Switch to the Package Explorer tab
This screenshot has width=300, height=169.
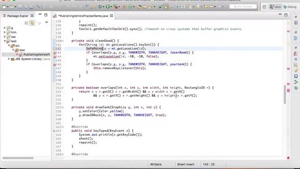(x=18, y=16)
